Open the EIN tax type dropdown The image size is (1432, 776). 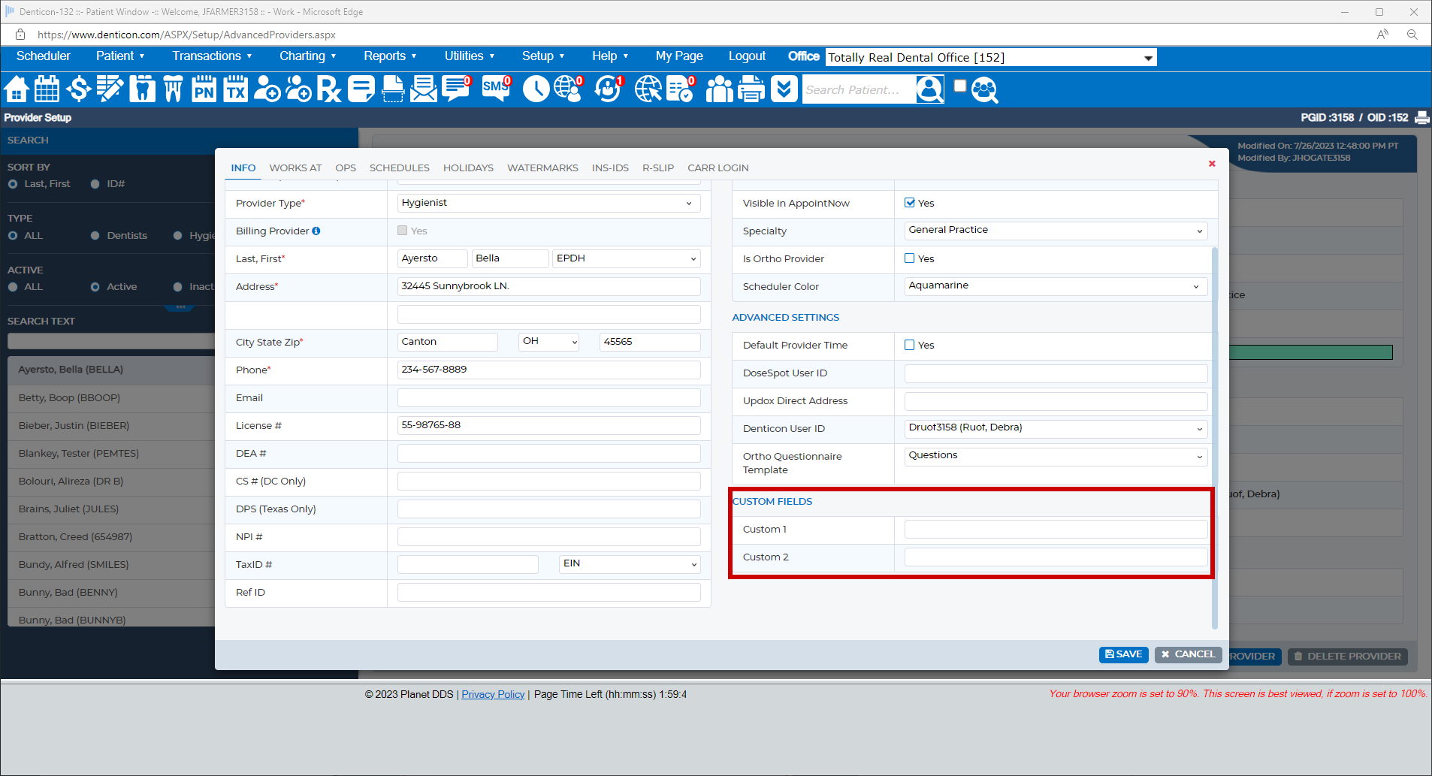point(630,564)
